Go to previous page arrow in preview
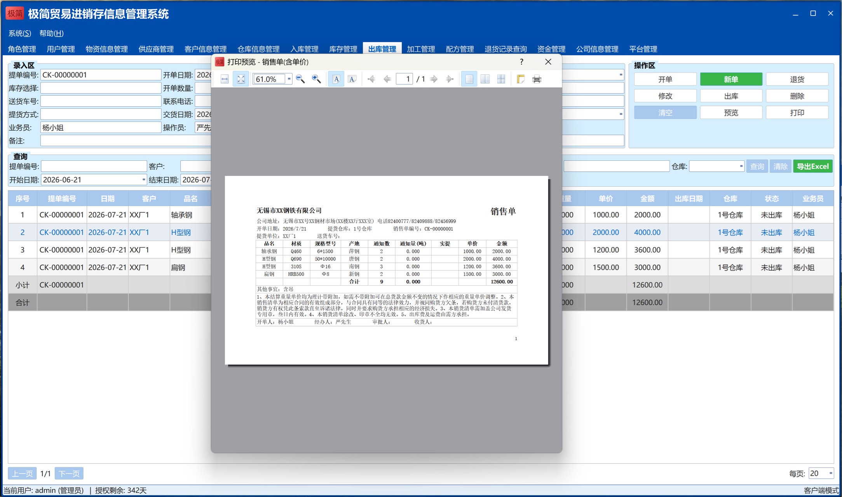The height and width of the screenshot is (497, 842). (387, 79)
